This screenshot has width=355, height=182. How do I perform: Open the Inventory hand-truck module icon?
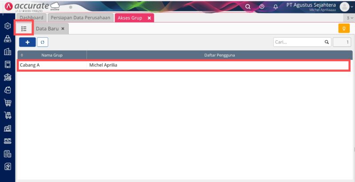pyautogui.click(x=8, y=116)
